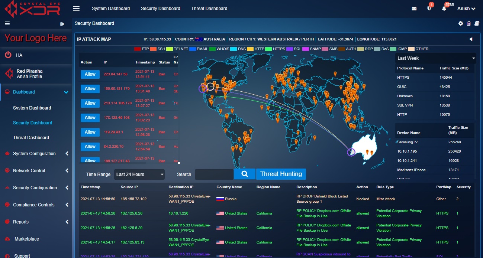483x258 pixels.
Task: Open the notifications bell icon
Action: [x=444, y=9]
